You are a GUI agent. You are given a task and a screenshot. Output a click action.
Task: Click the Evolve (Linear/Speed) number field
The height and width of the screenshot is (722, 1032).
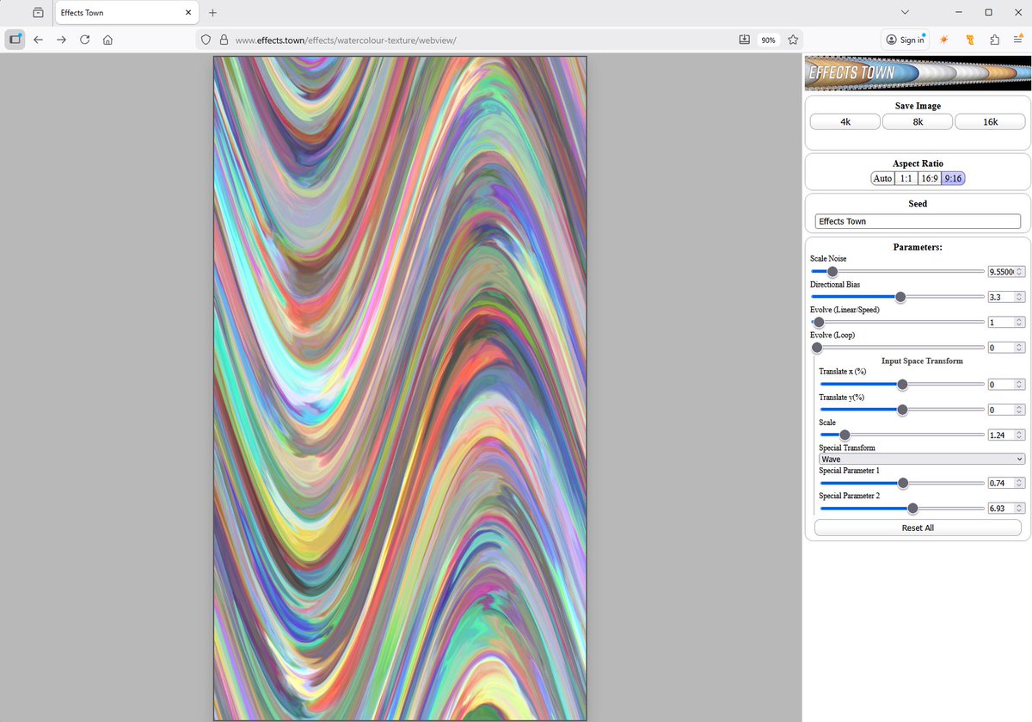coord(1006,323)
